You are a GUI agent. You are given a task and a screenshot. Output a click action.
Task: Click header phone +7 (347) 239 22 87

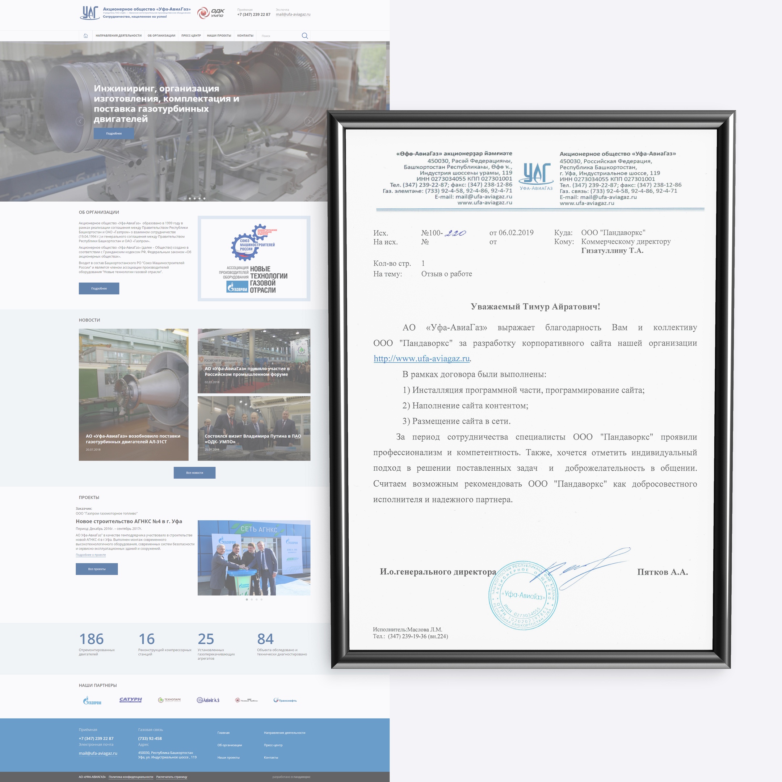(254, 14)
